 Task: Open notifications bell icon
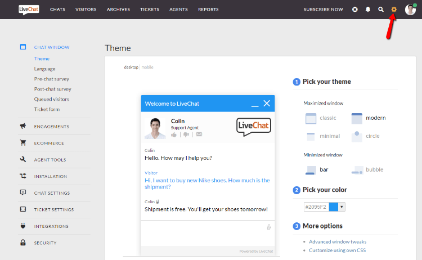pos(368,10)
